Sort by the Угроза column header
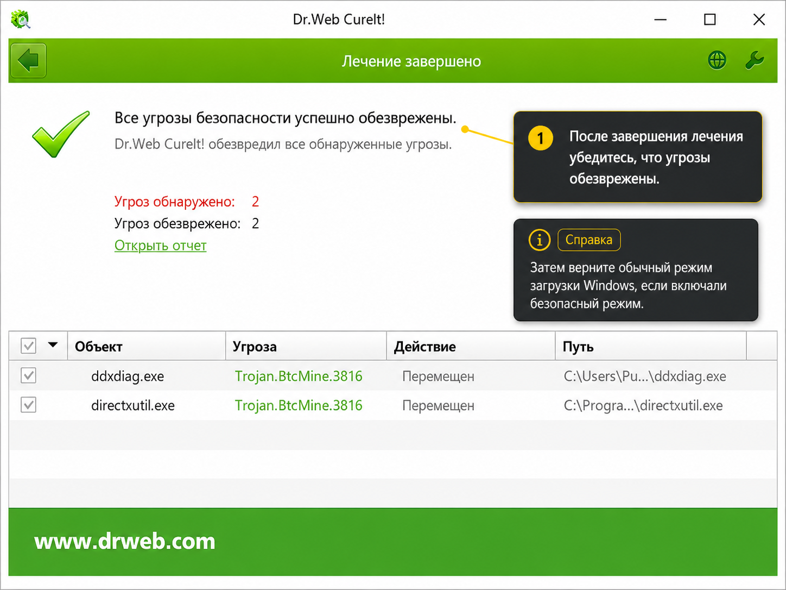 [306, 346]
